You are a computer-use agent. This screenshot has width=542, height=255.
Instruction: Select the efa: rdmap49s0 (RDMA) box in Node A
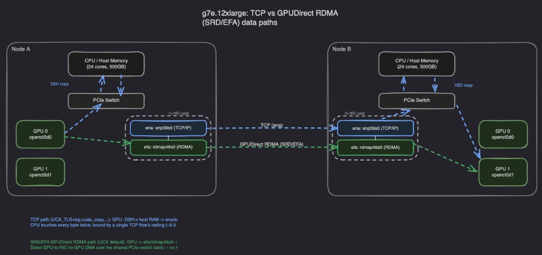tap(168, 147)
